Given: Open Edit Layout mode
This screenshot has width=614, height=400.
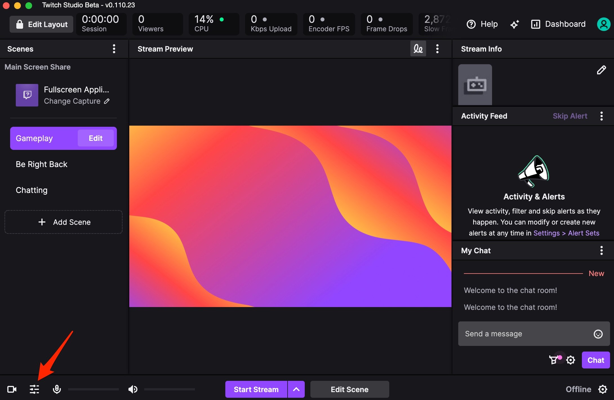Looking at the screenshot, I should pyautogui.click(x=41, y=24).
